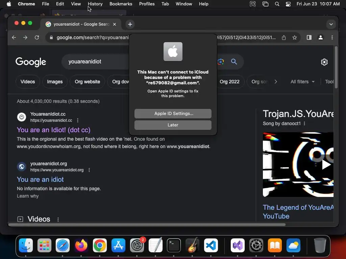The width and height of the screenshot is (346, 259).
Task: Open The Legend of YouAreA YouTube link
Action: tap(298, 212)
